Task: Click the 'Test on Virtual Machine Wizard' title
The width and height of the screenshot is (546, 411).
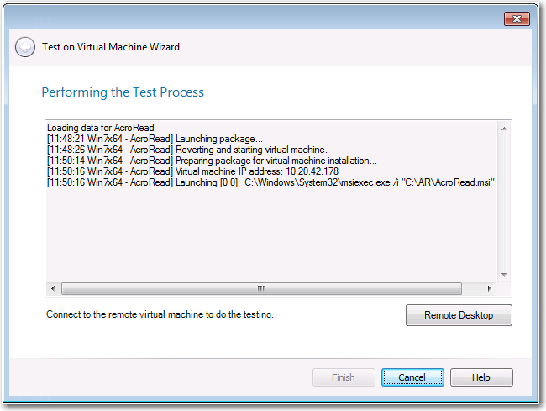Action: [x=111, y=47]
